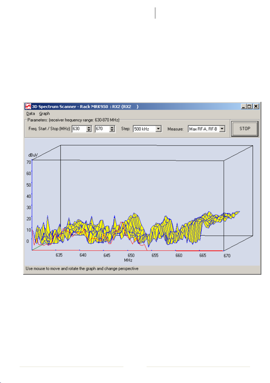This screenshot has width=270, height=383.
Task: Decrease the start frequency with down arrow
Action: coord(89,130)
